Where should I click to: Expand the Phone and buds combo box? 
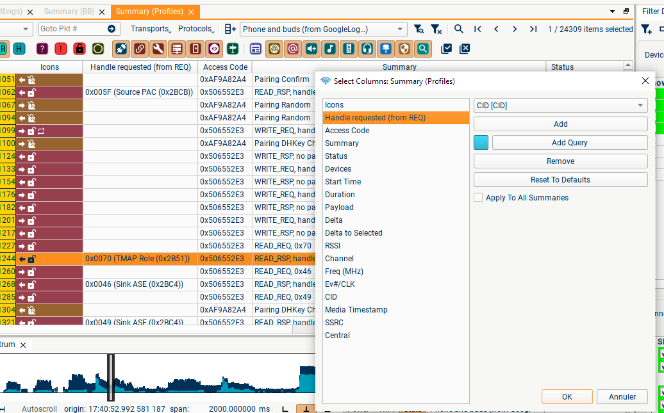[401, 29]
